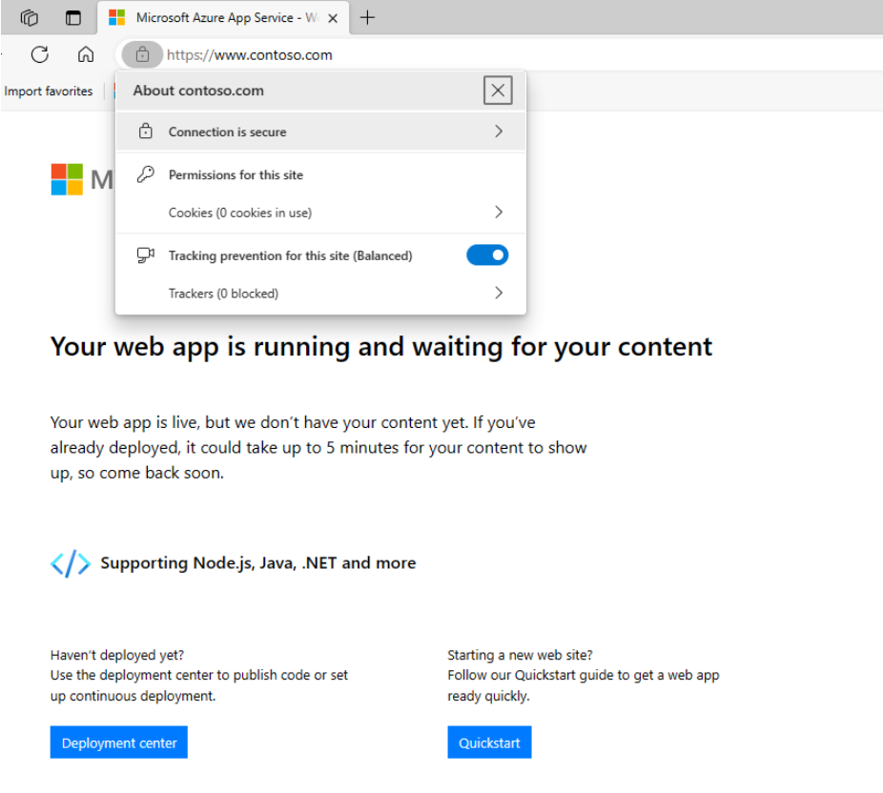Close the About contoso.com popup

pyautogui.click(x=498, y=90)
